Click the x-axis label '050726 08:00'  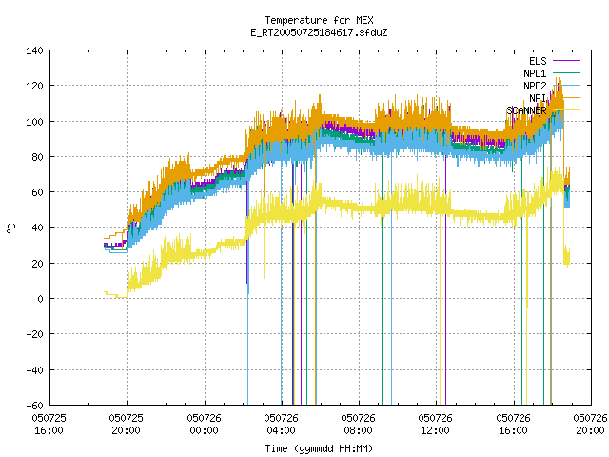pos(358,425)
